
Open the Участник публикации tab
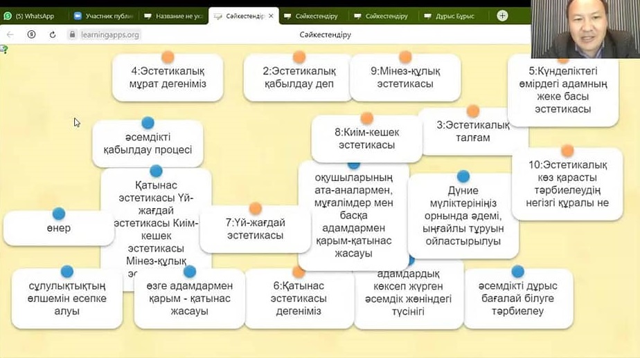(x=103, y=16)
